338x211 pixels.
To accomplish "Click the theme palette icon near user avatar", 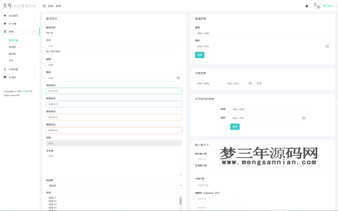I will click(x=307, y=6).
